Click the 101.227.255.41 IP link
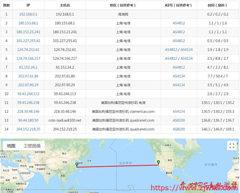Screen dimensions: 240x193 click(x=28, y=41)
